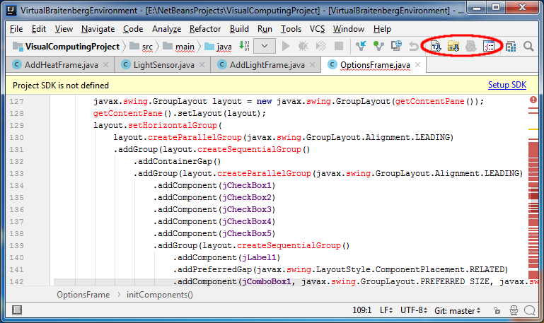Click the Hector inspector icon in status bar

(x=514, y=311)
